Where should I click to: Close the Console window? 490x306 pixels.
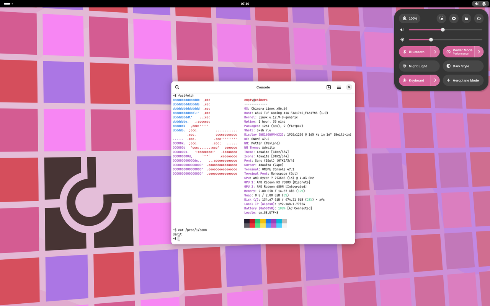349,87
